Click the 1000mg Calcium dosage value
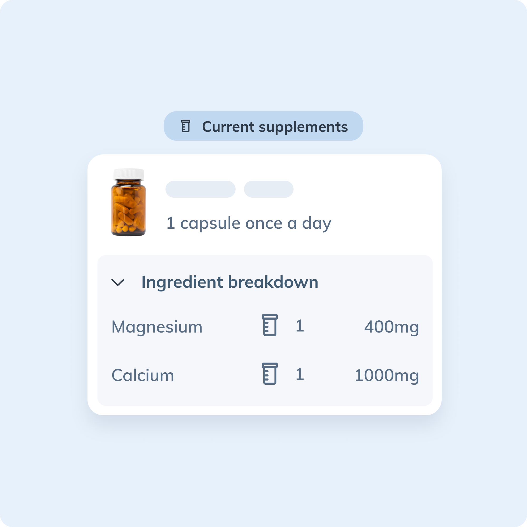 point(387,375)
